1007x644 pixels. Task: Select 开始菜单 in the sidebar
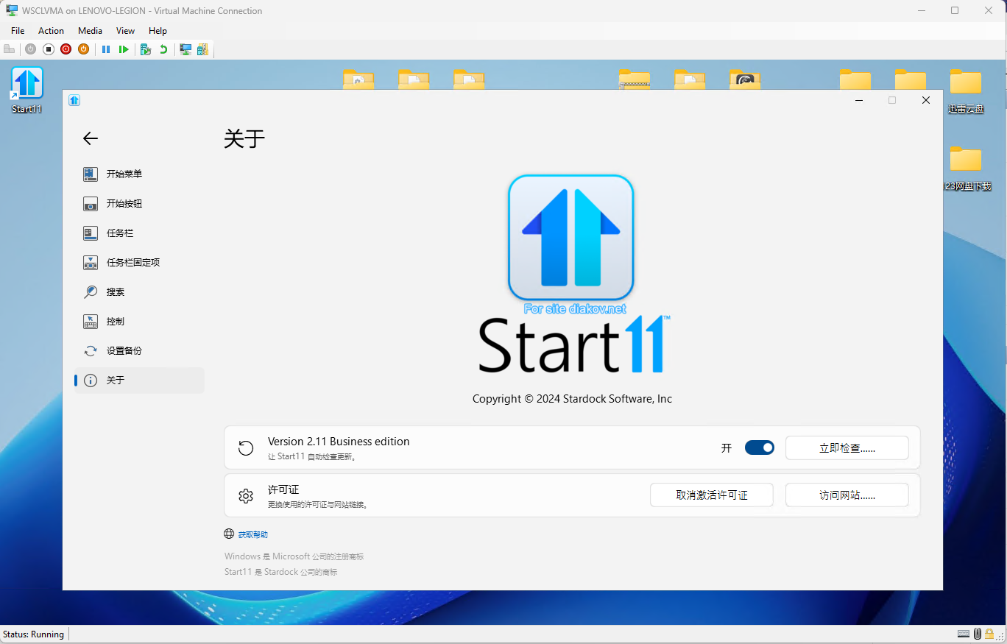[124, 174]
